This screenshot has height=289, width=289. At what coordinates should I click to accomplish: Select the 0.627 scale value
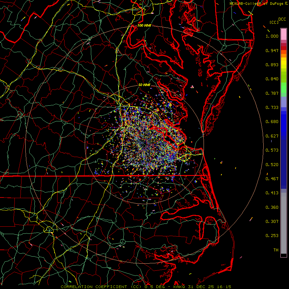[272, 136]
